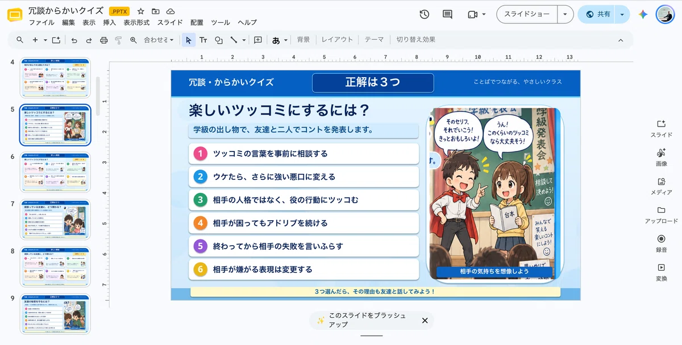The height and width of the screenshot is (345, 682).
Task: Open the スライド menu
Action: [x=170, y=23]
